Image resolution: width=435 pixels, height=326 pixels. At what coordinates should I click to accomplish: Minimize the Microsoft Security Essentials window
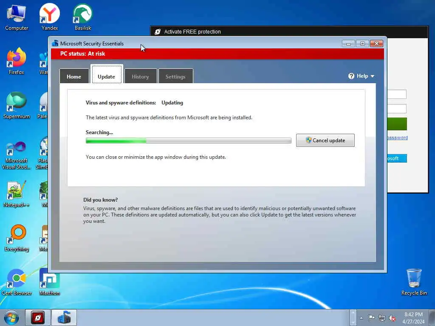pos(348,44)
